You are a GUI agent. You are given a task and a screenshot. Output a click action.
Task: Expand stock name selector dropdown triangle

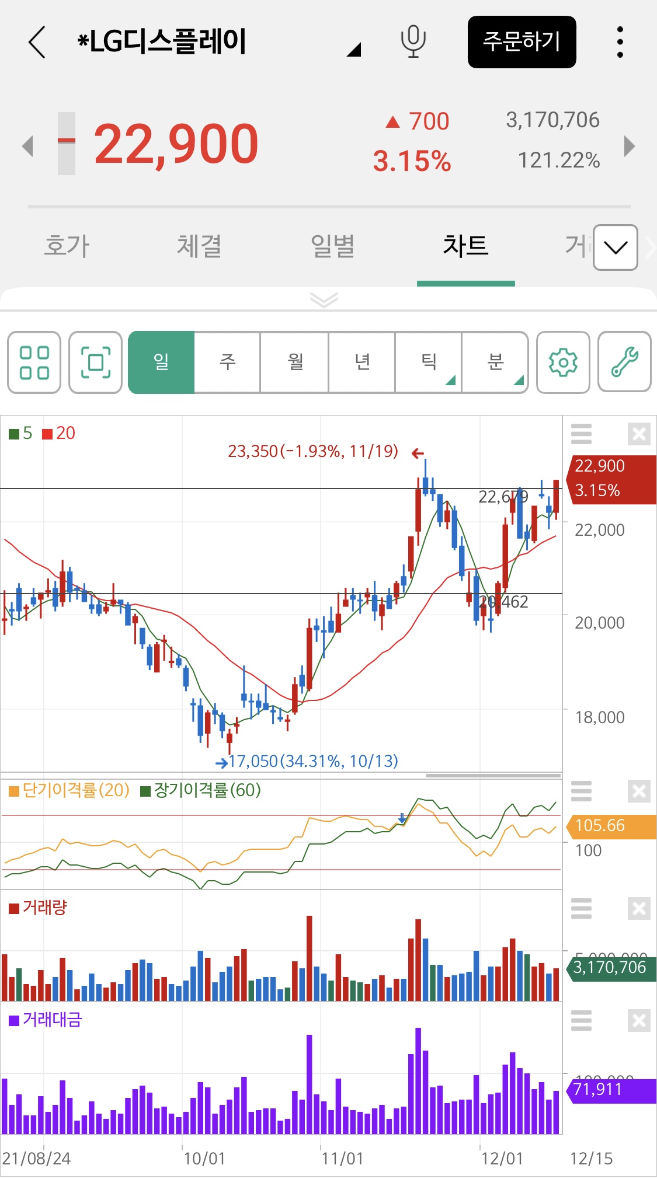[354, 50]
